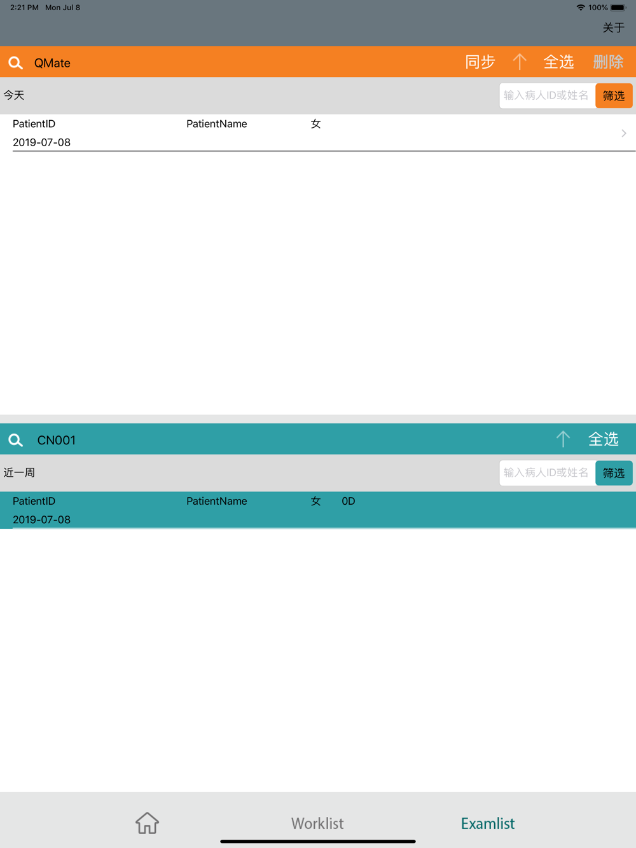636x848 pixels.
Task: Tap the teal 筛选 filter button
Action: coord(614,473)
